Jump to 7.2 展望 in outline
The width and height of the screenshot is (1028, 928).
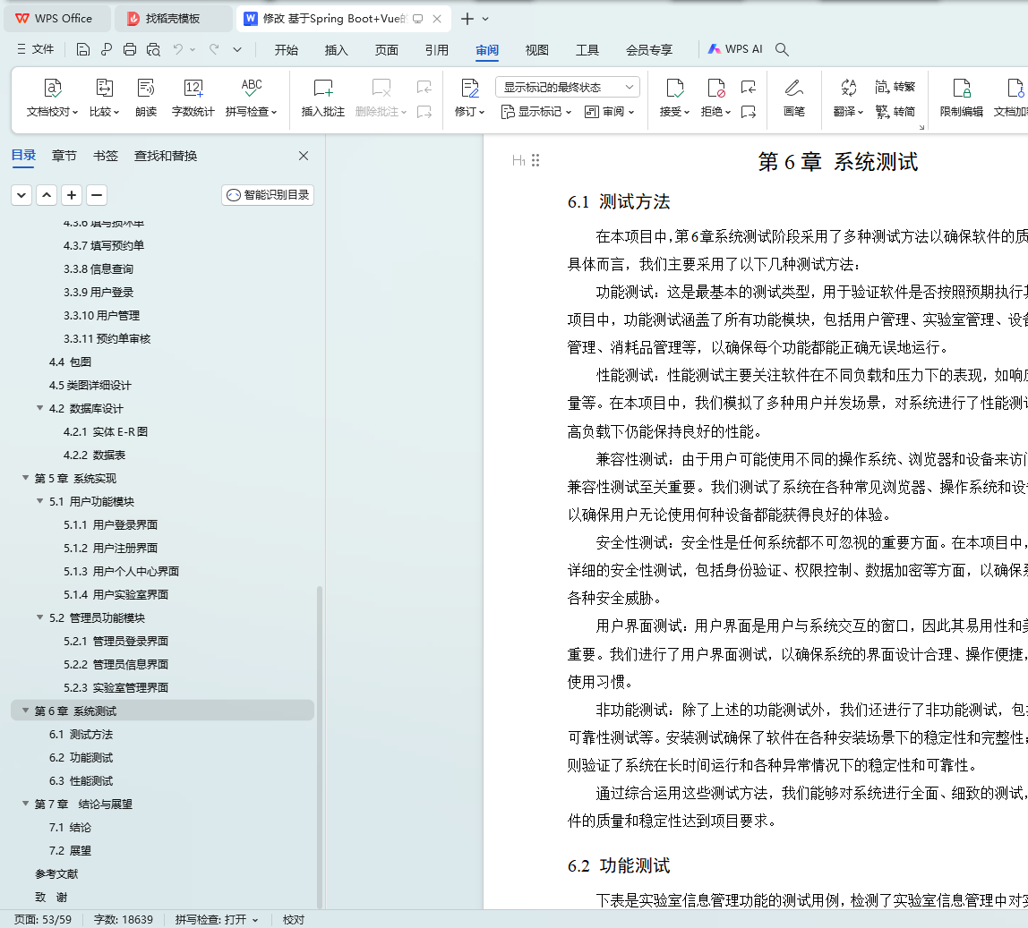tap(70, 851)
